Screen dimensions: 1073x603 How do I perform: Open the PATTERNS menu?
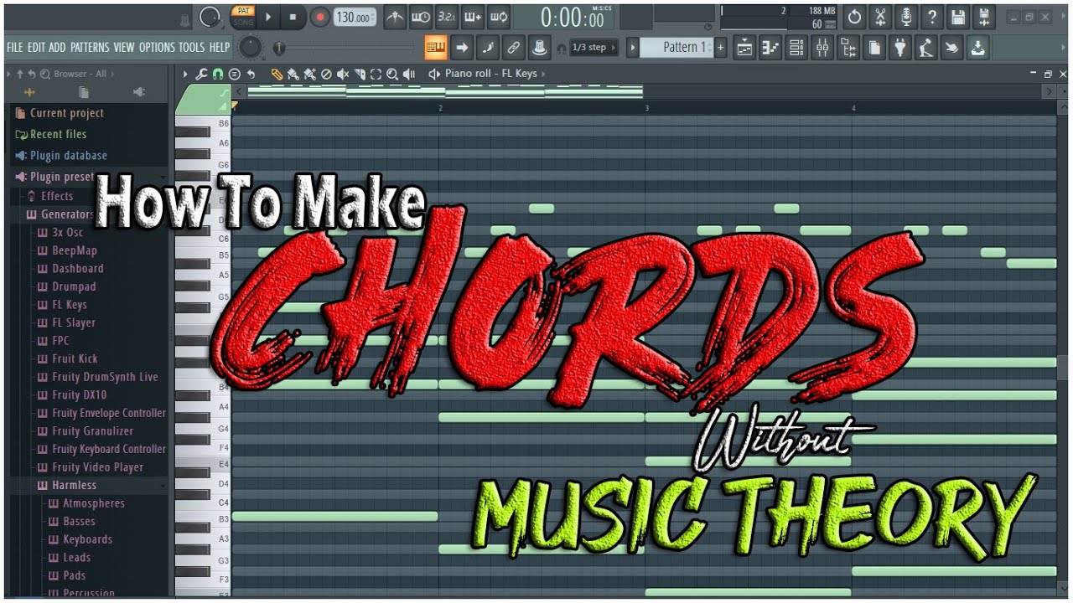pyautogui.click(x=90, y=48)
